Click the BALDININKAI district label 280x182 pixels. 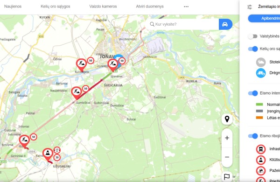pos(128,39)
